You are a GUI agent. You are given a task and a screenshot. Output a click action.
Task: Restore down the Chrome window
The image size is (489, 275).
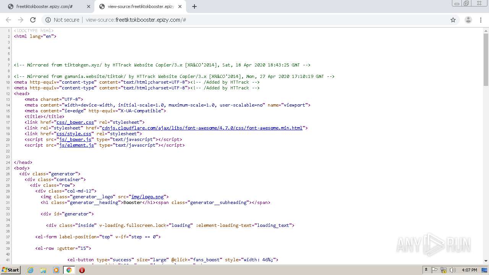[x=466, y=3]
